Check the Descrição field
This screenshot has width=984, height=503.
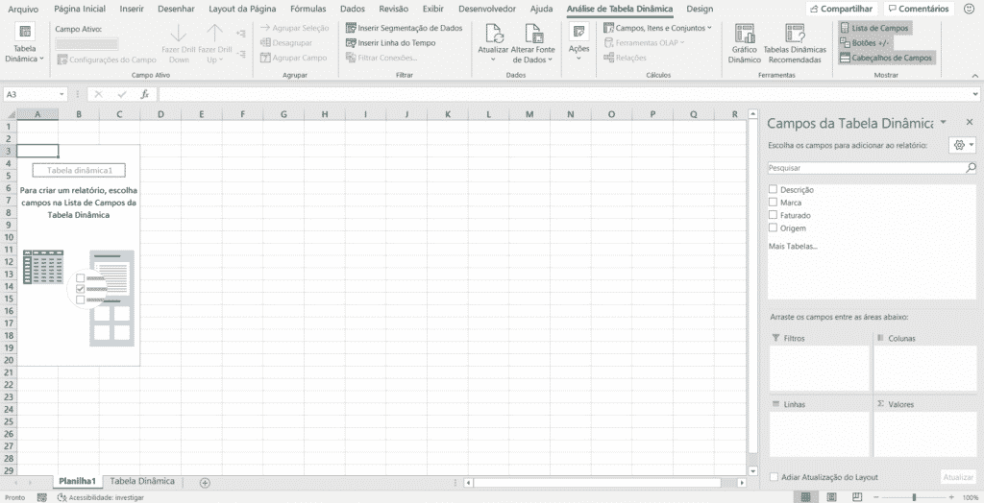pos(774,189)
